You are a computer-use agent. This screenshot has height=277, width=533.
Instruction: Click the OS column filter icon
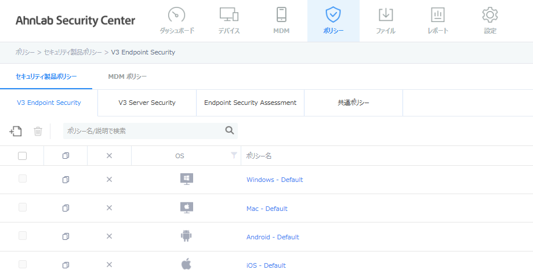[234, 155]
